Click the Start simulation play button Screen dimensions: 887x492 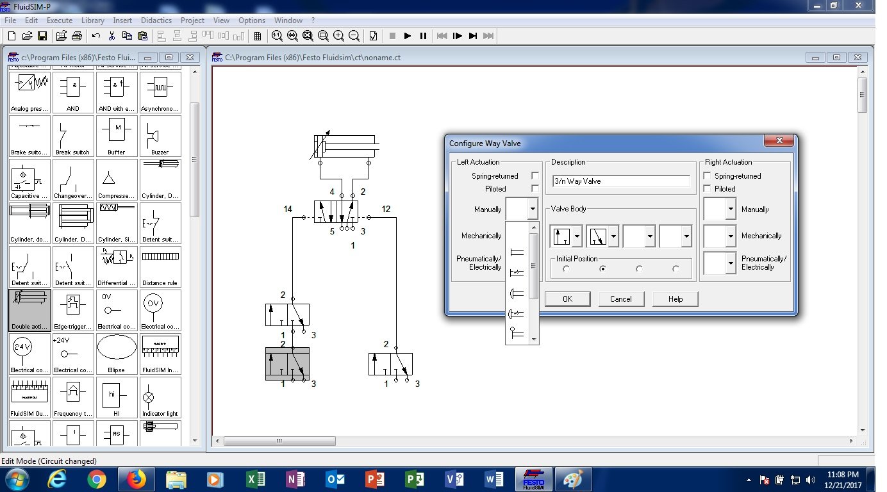coord(408,36)
